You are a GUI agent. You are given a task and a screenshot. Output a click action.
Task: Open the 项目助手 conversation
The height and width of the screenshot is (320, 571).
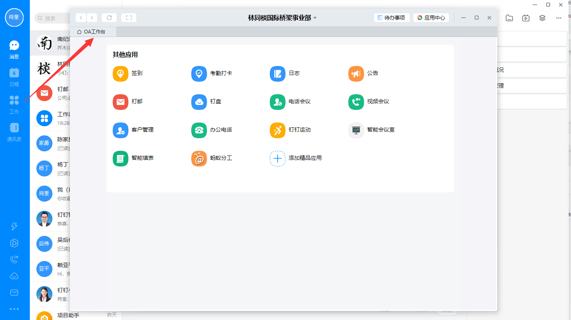click(76, 314)
